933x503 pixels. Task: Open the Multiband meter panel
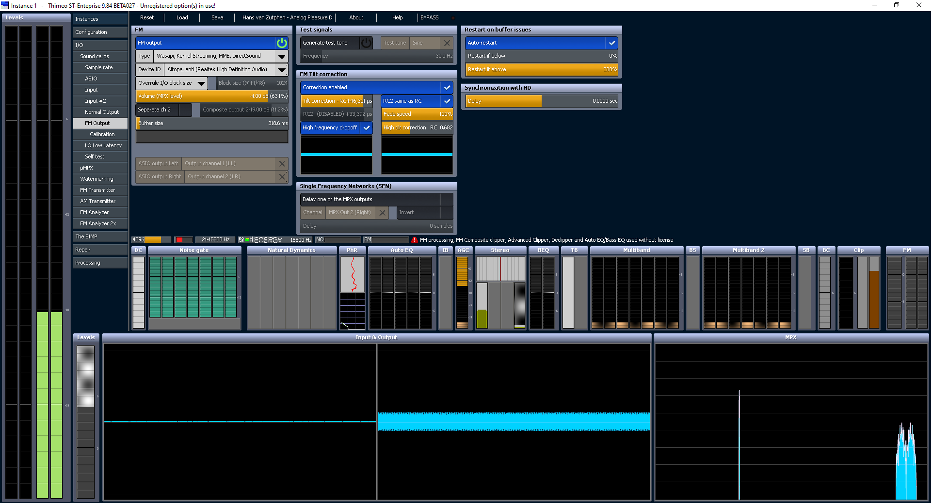click(636, 288)
